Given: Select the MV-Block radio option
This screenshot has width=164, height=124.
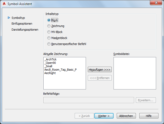Looking at the screenshot, I should [49, 32].
